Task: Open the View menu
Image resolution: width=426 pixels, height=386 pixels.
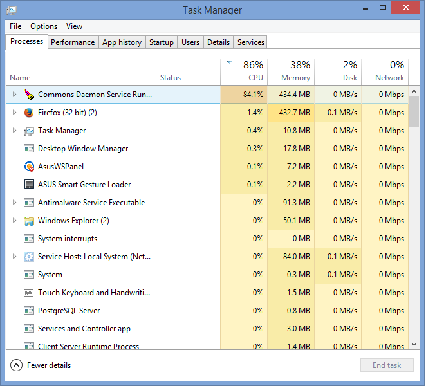Action: (x=74, y=26)
